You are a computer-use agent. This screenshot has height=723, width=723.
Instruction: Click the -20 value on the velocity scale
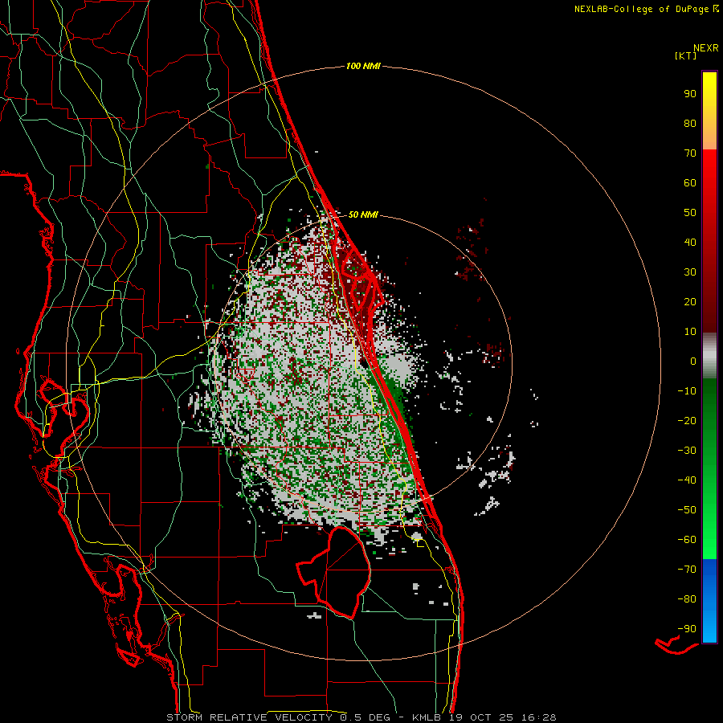(687, 420)
